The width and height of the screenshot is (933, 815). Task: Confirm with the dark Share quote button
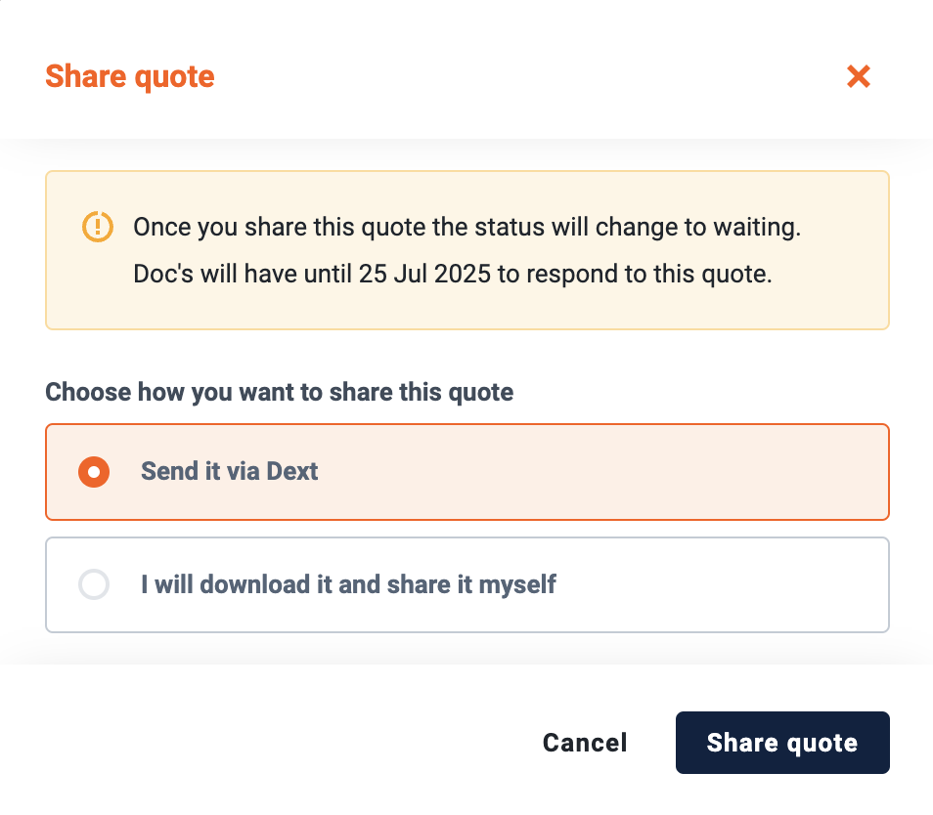782,743
